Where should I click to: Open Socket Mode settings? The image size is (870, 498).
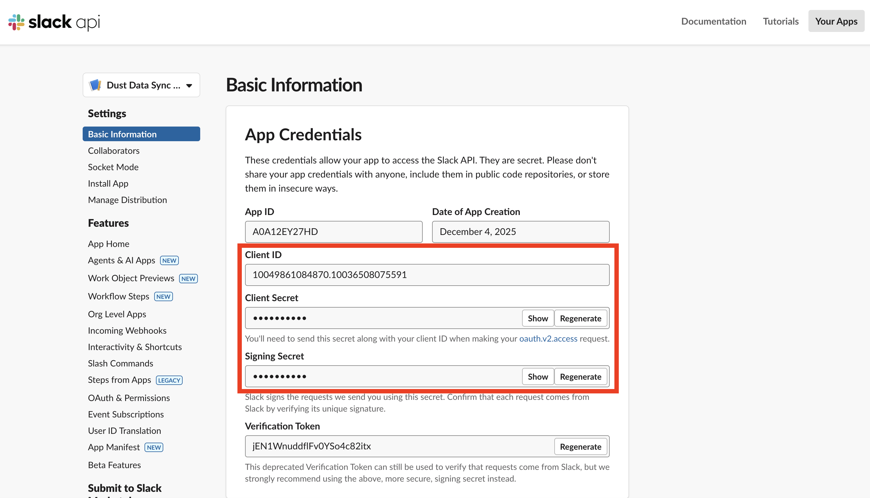[113, 167]
